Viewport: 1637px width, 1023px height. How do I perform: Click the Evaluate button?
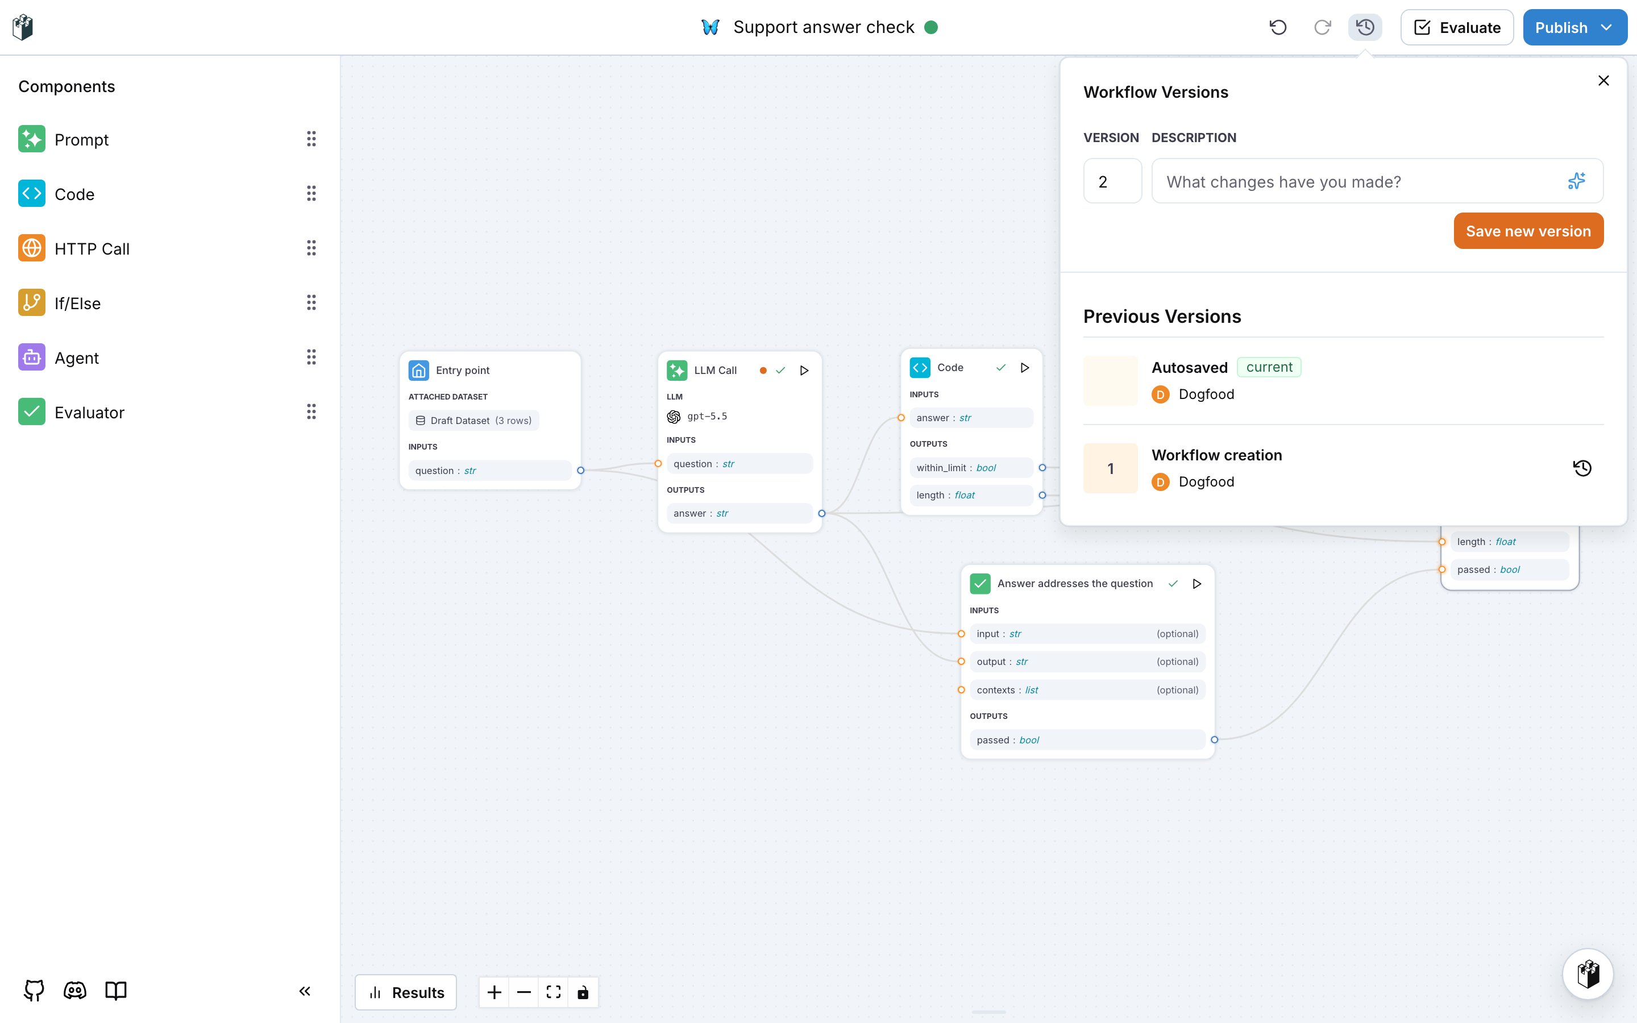click(1456, 27)
